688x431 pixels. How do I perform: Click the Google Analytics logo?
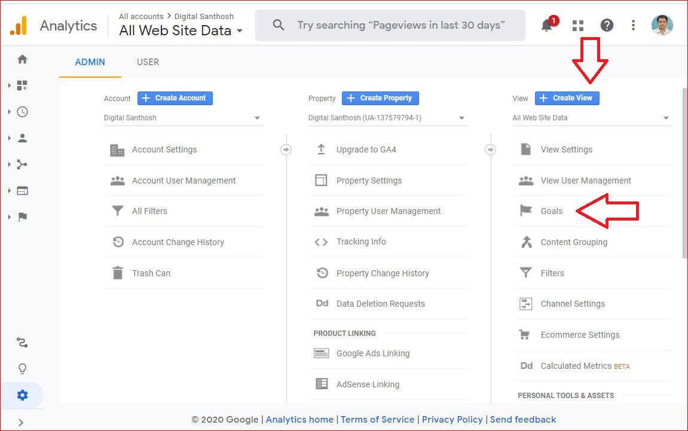(x=19, y=26)
